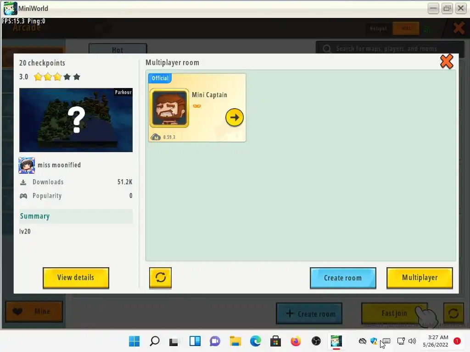This screenshot has width=470, height=352.
Task: Launch Microsoft Edge from the taskbar
Action: click(x=255, y=341)
